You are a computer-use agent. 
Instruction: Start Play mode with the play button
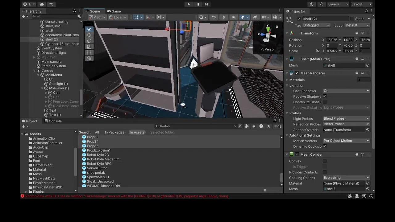[x=189, y=4]
